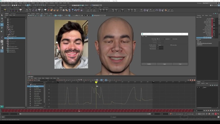Open the Shading menu in viewport panel
The height and width of the screenshot is (124, 220).
click(x=33, y=14)
